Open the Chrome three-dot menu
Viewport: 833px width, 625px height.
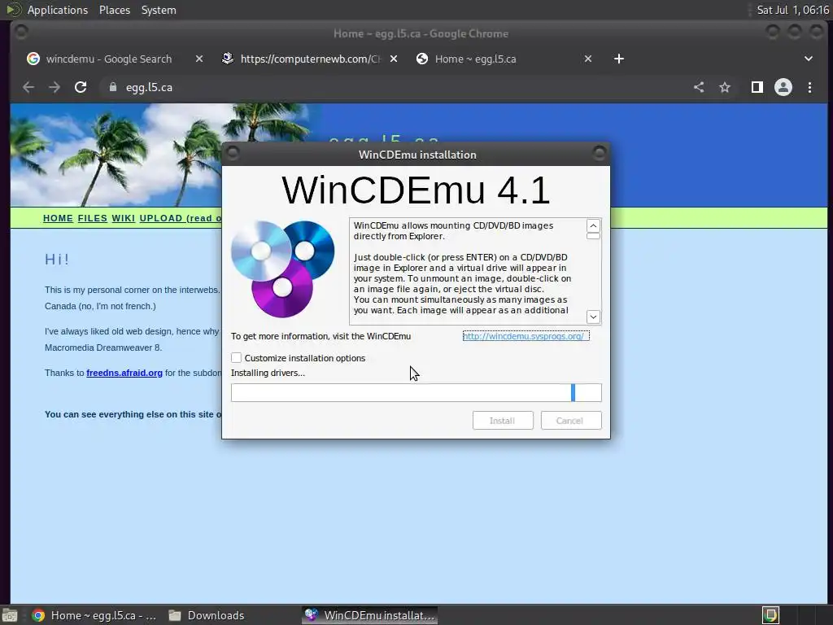point(809,87)
